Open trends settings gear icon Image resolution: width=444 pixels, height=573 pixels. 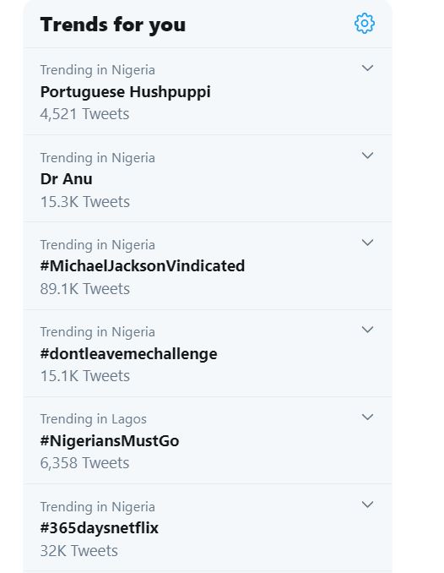[365, 24]
